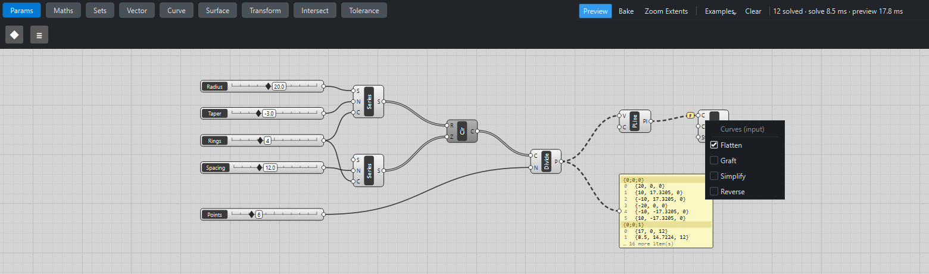Click the Radius slider handle
This screenshot has height=274, width=929.
pyautogui.click(x=268, y=86)
